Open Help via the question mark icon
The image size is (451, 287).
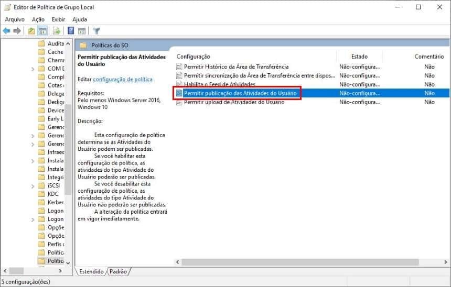click(71, 30)
